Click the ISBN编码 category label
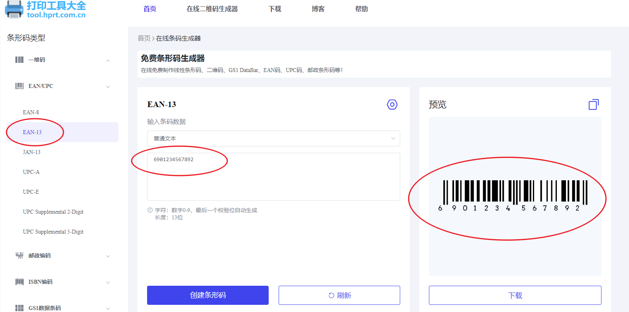This screenshot has width=629, height=312. (40, 282)
